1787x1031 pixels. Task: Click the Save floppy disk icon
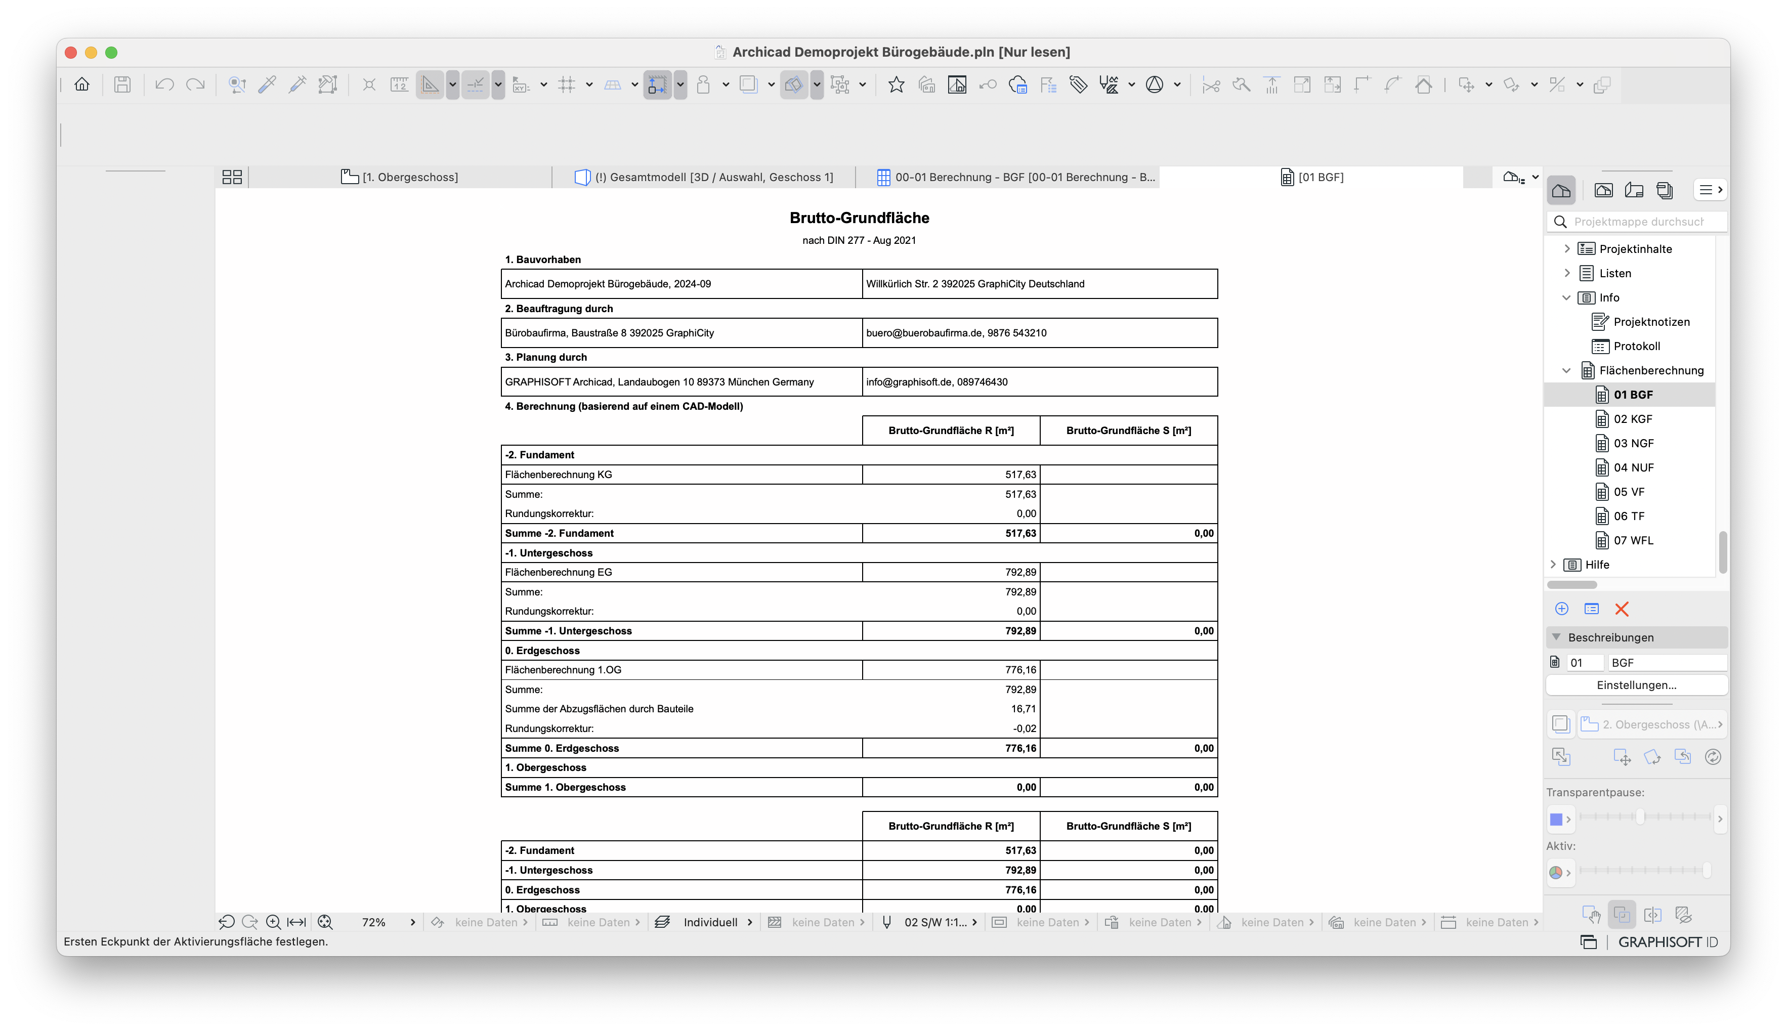[122, 85]
